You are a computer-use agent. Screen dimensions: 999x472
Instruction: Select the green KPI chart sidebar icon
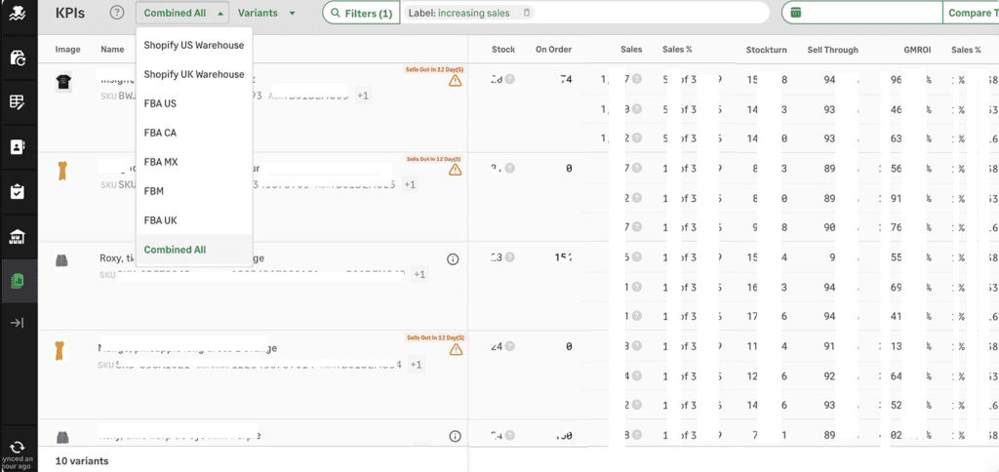(18, 280)
